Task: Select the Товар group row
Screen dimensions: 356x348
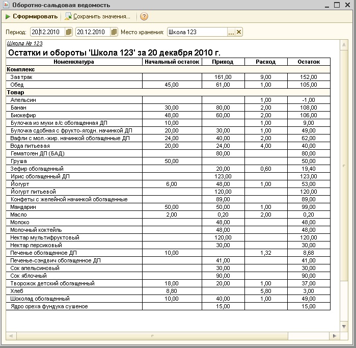Action: [x=15, y=92]
